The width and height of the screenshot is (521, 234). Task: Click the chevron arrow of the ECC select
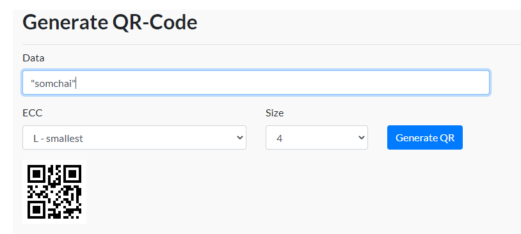tap(239, 137)
